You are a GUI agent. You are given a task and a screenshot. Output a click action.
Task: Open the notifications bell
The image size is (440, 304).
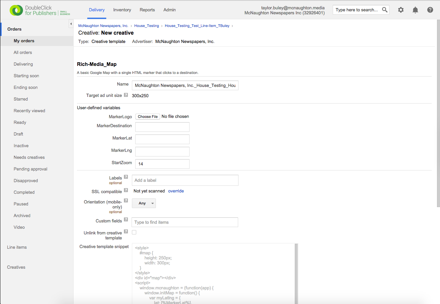click(415, 10)
